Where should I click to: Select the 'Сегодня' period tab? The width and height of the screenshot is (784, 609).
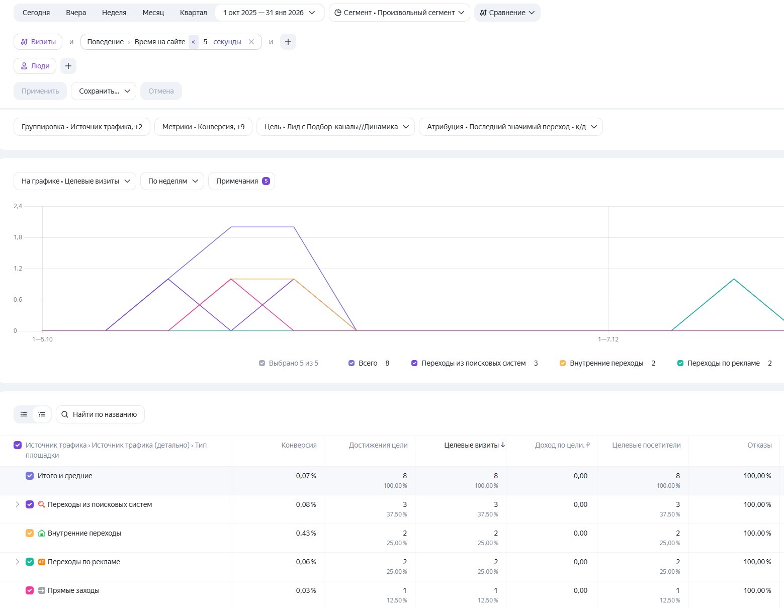point(36,13)
